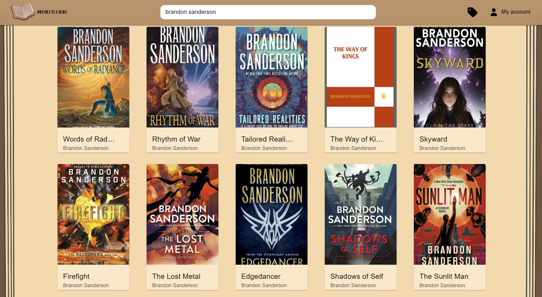Open the Rhythm of War title link
Screen dimensions: 542x297
[176, 139]
